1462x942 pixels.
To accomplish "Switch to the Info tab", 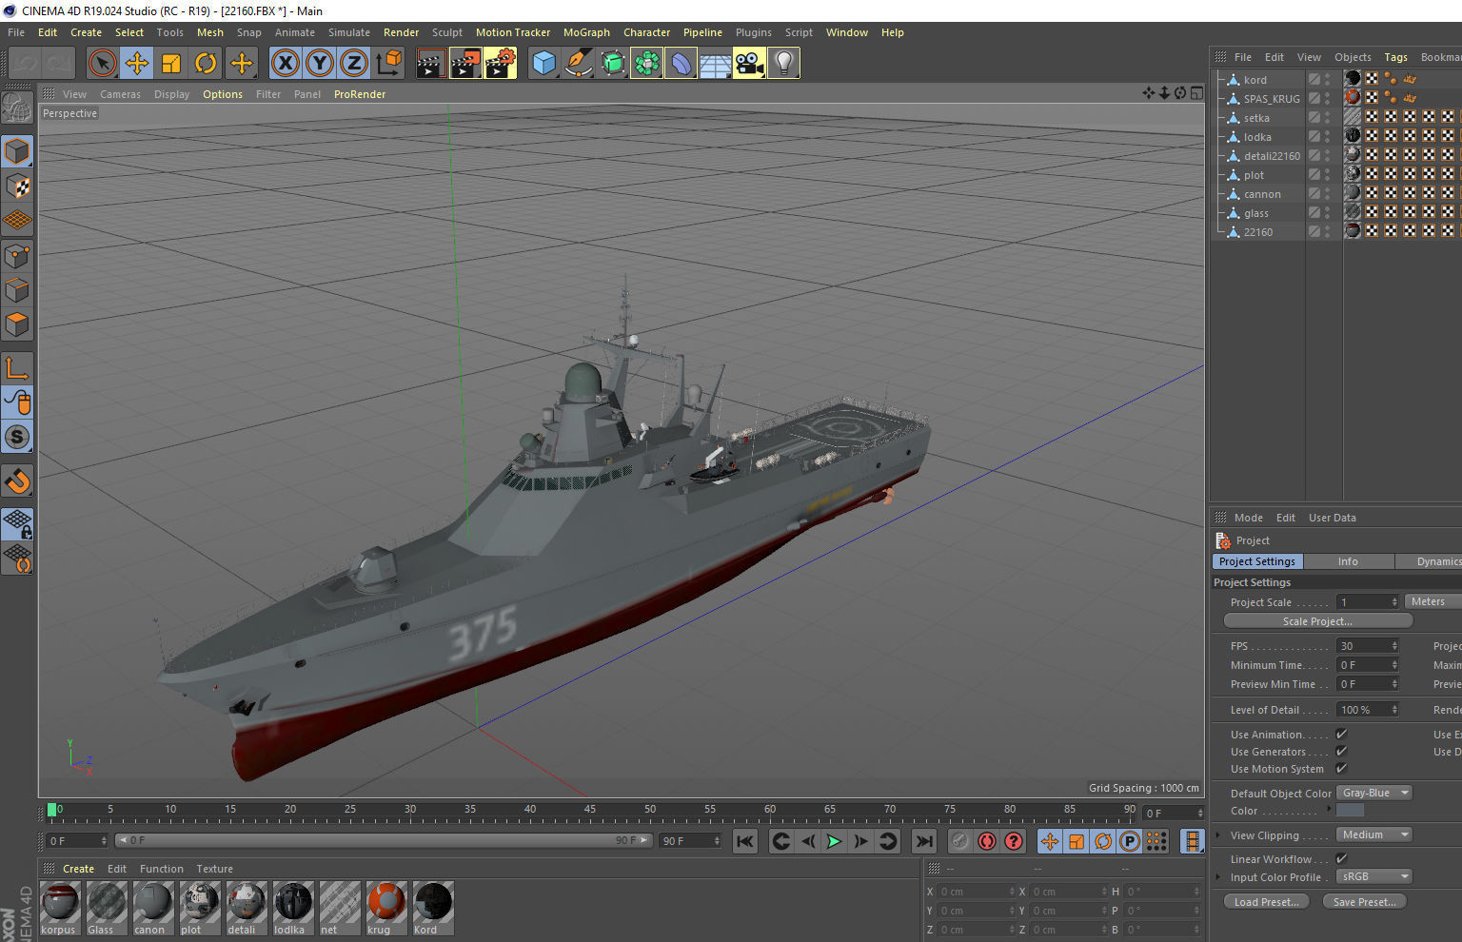I will click(1348, 561).
